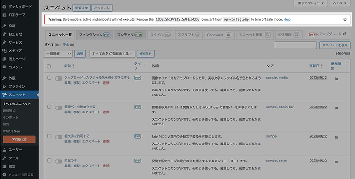Click the scissors icon beside スニペット

[x=4, y=95]
